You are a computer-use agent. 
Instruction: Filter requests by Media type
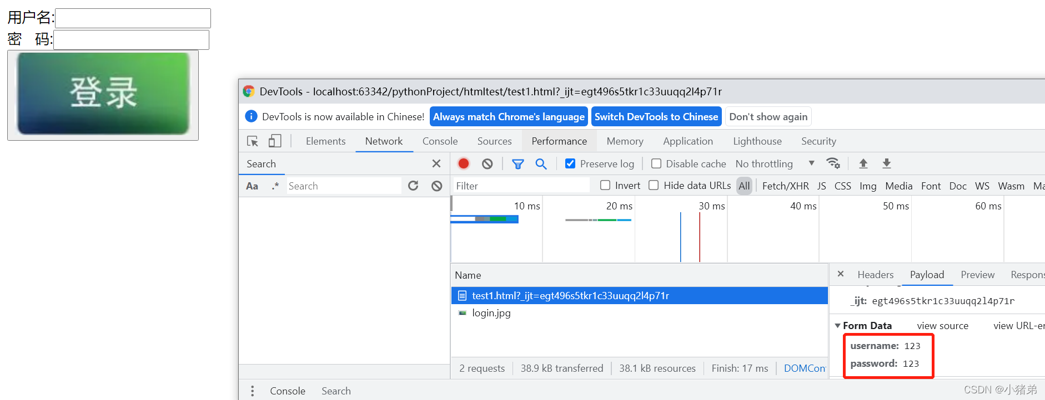(898, 186)
